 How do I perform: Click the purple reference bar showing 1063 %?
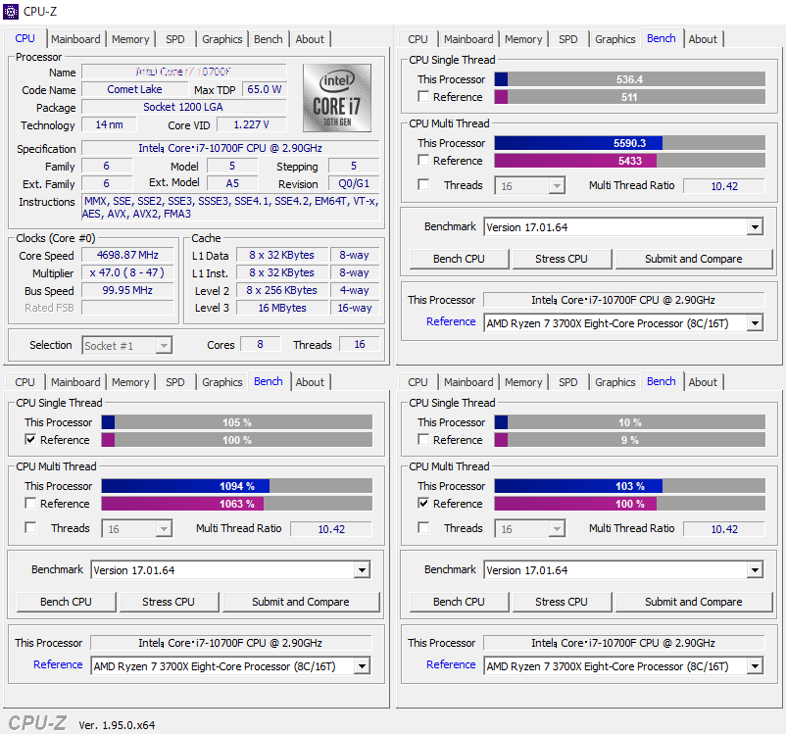click(236, 504)
